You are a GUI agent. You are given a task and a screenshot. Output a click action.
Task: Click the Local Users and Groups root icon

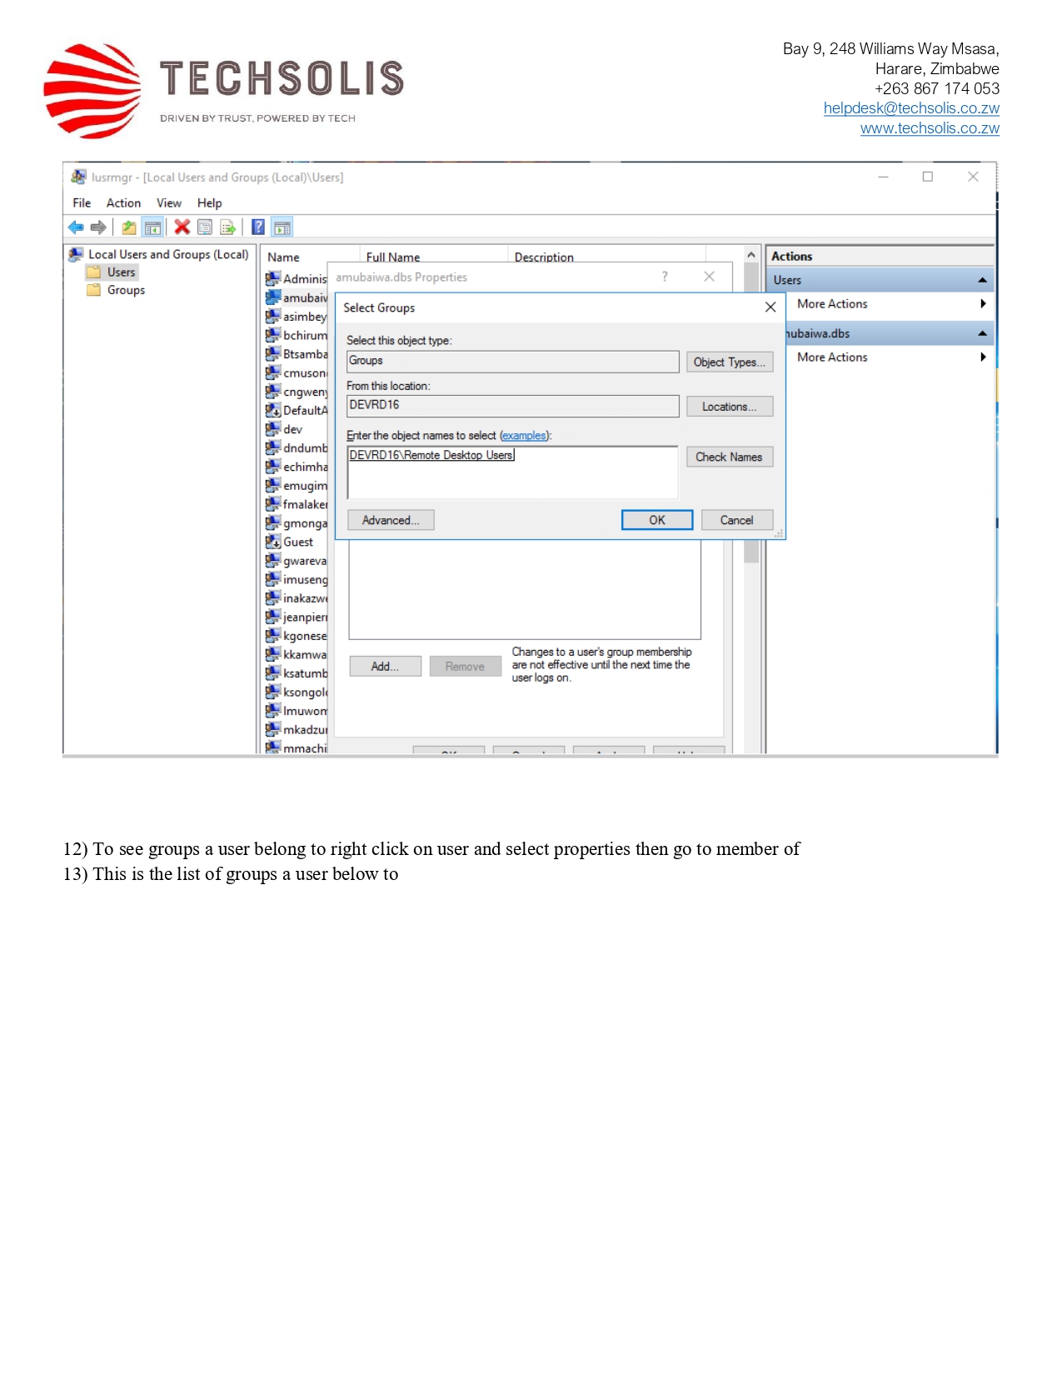tap(76, 254)
